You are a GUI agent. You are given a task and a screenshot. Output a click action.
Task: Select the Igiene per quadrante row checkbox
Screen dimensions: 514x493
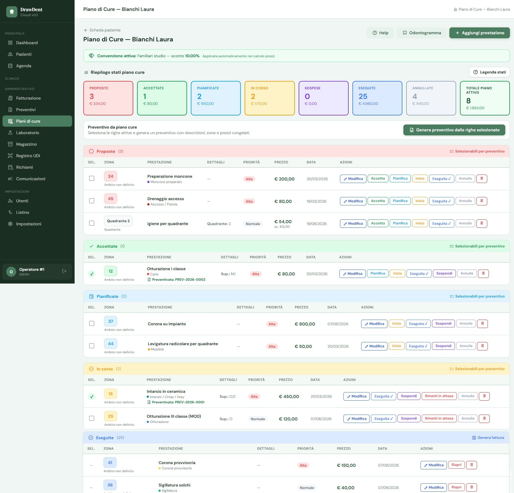(92, 223)
